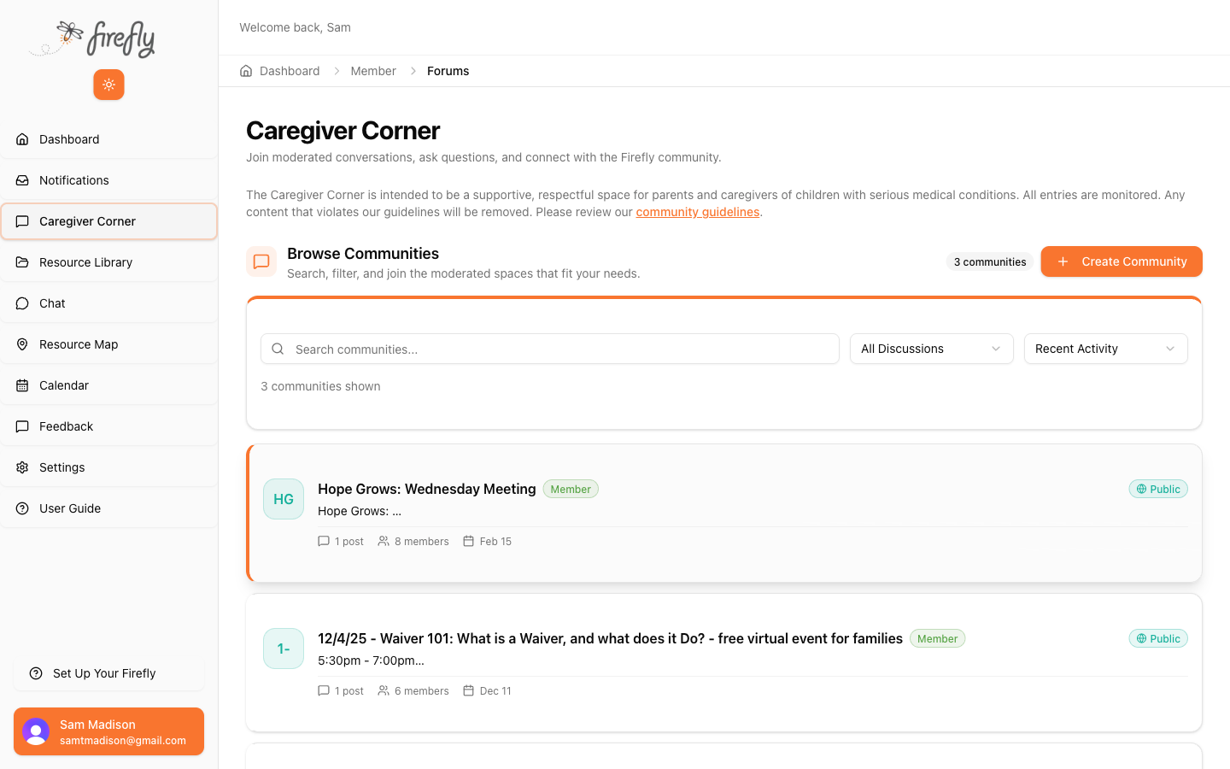
Task: Focus the Search communities field
Action: 562,349
